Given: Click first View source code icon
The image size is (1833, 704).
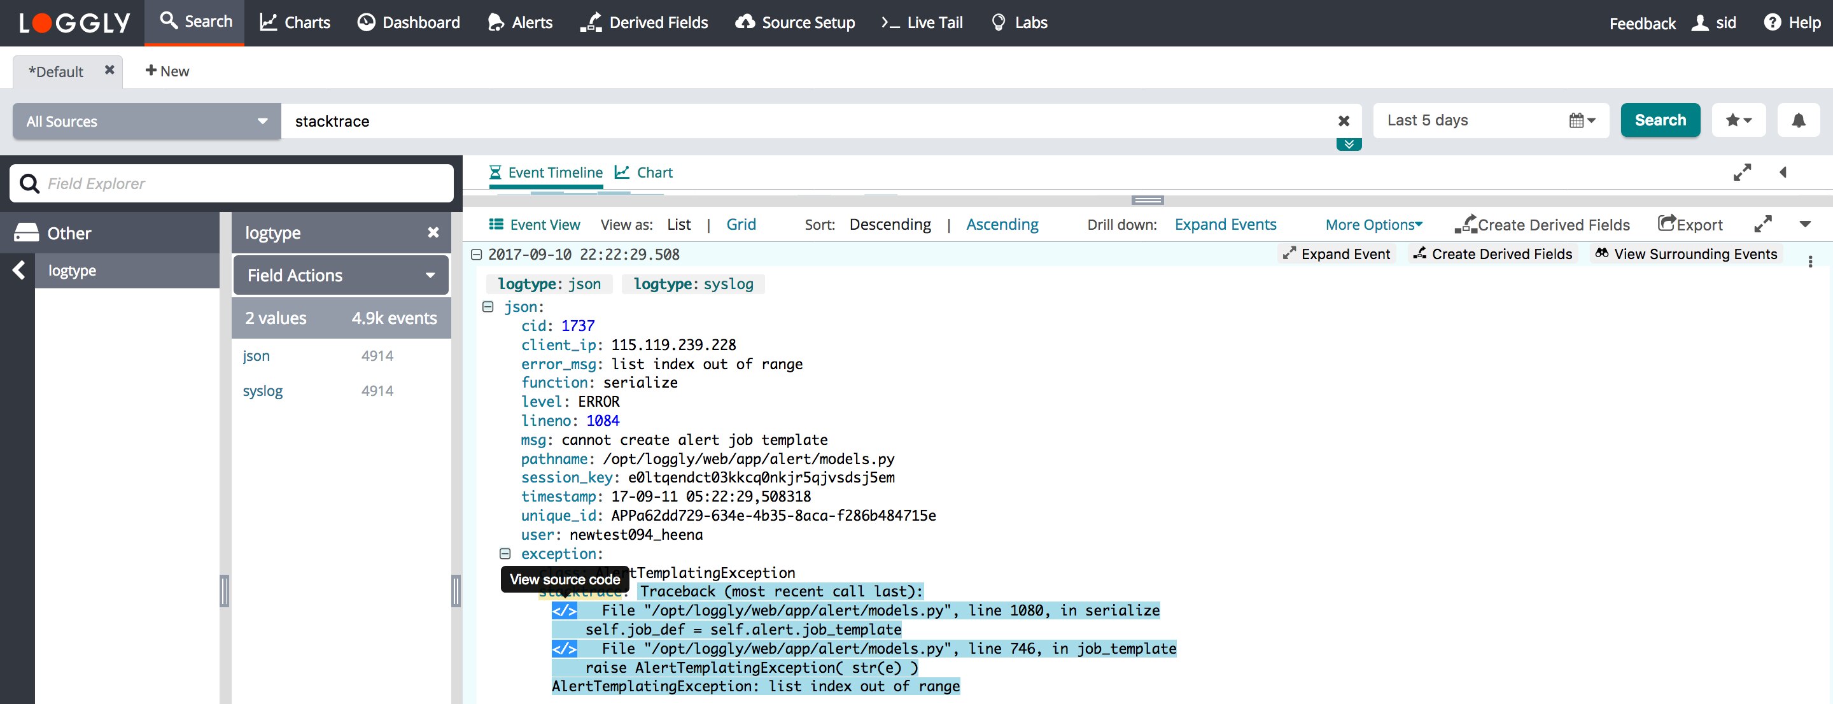Looking at the screenshot, I should pyautogui.click(x=565, y=611).
